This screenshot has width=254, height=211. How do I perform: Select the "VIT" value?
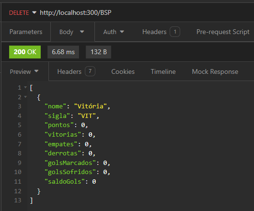(x=87, y=116)
